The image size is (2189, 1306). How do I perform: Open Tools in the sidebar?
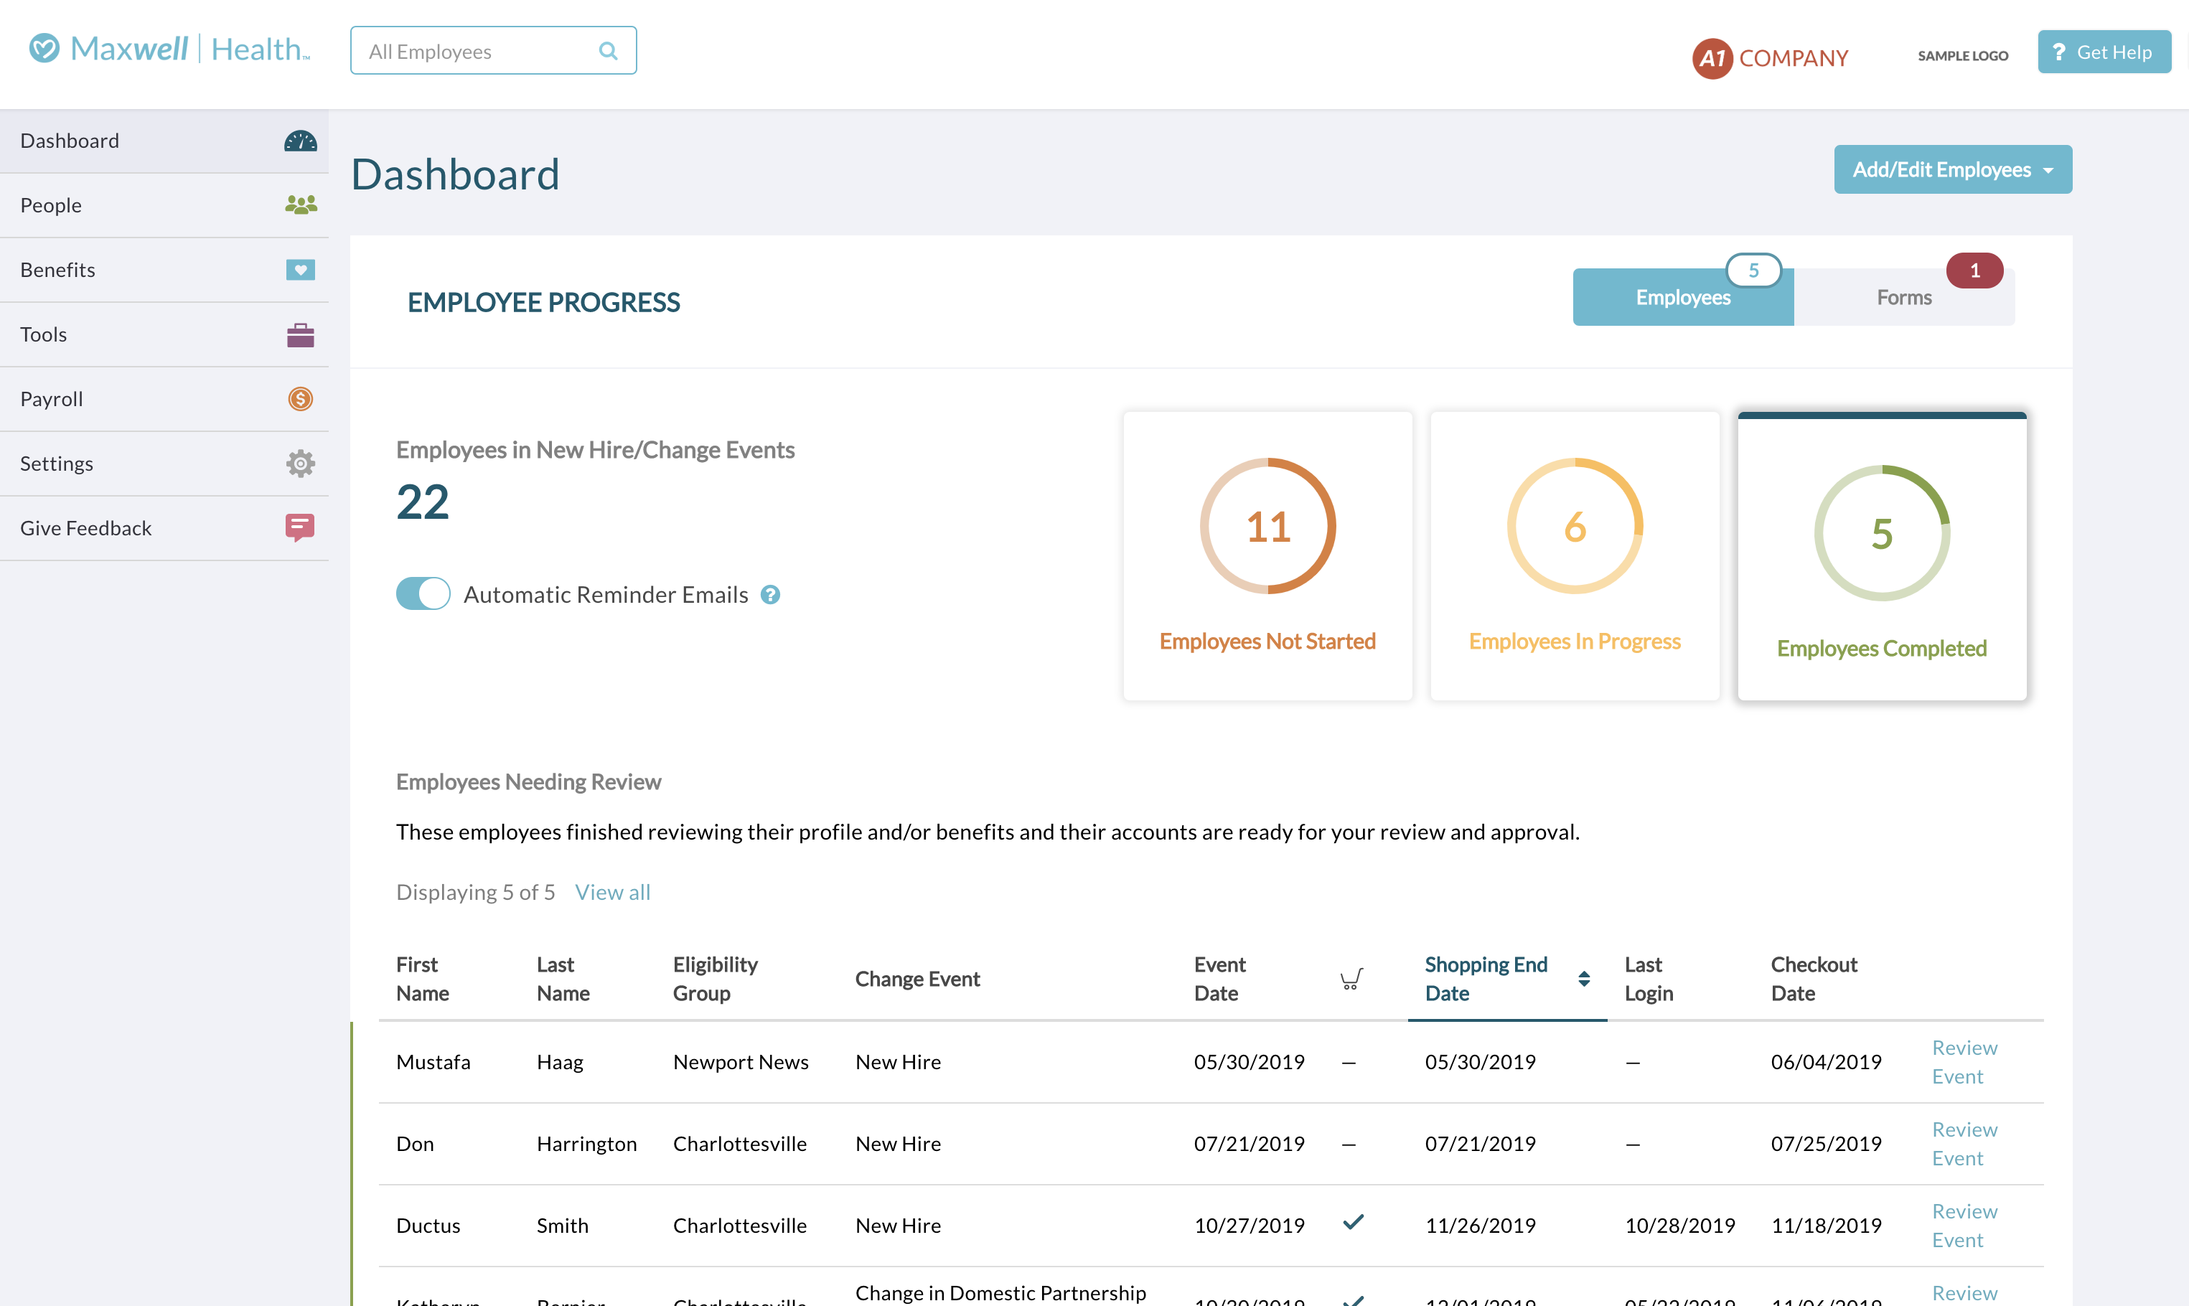point(164,334)
